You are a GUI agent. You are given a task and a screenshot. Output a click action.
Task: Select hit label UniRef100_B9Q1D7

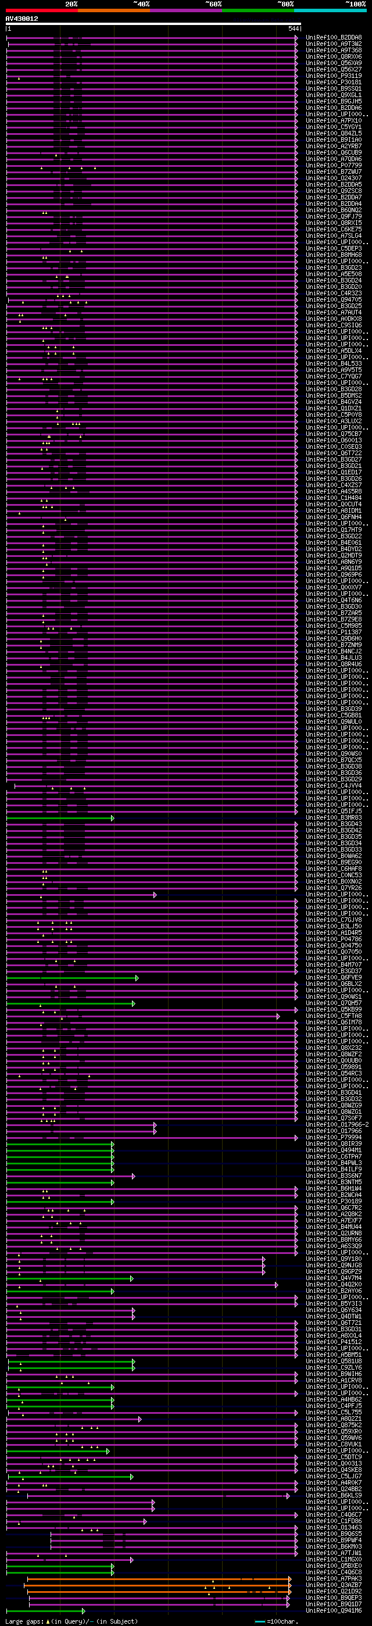click(334, 1604)
